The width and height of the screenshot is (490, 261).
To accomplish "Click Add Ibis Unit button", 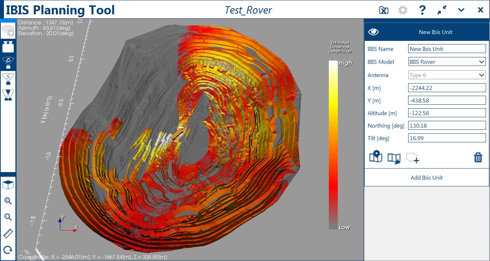I will pos(426,177).
